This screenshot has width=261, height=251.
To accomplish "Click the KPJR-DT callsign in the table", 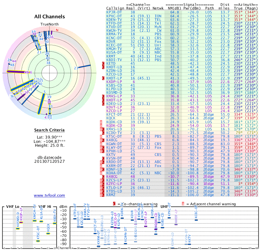I will coord(114,12).
